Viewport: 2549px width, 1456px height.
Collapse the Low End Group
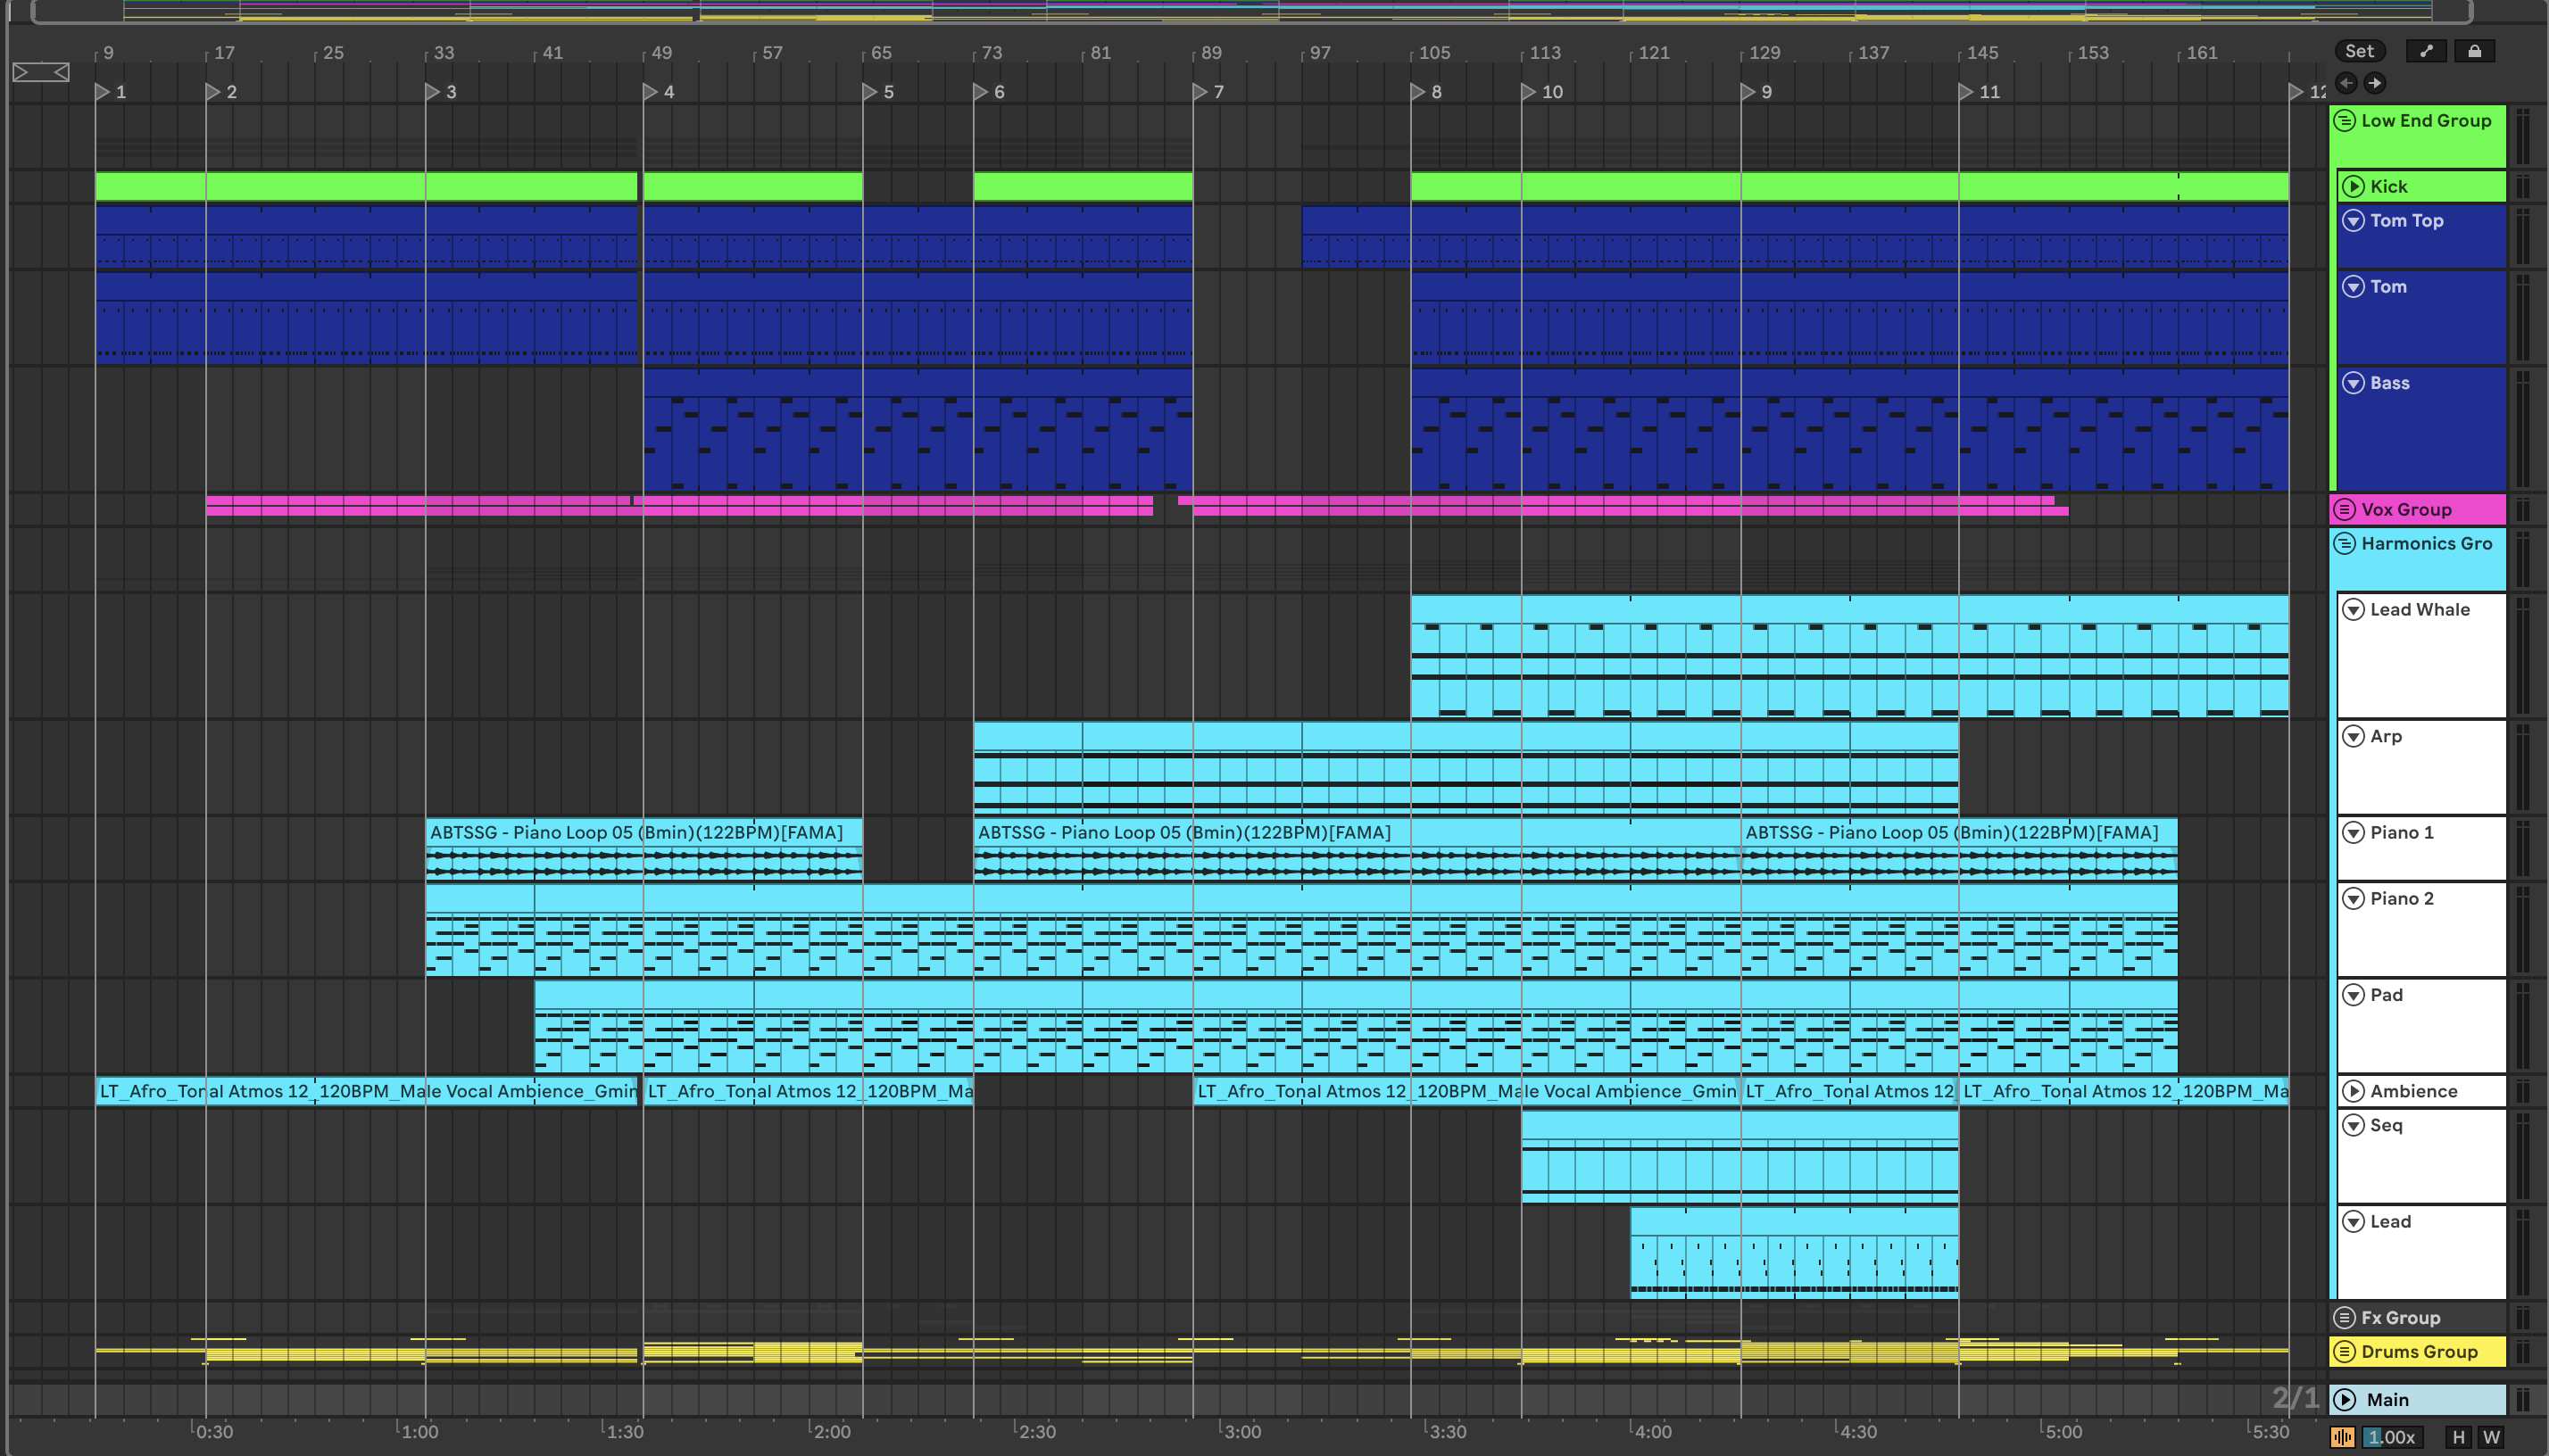pyautogui.click(x=2345, y=121)
